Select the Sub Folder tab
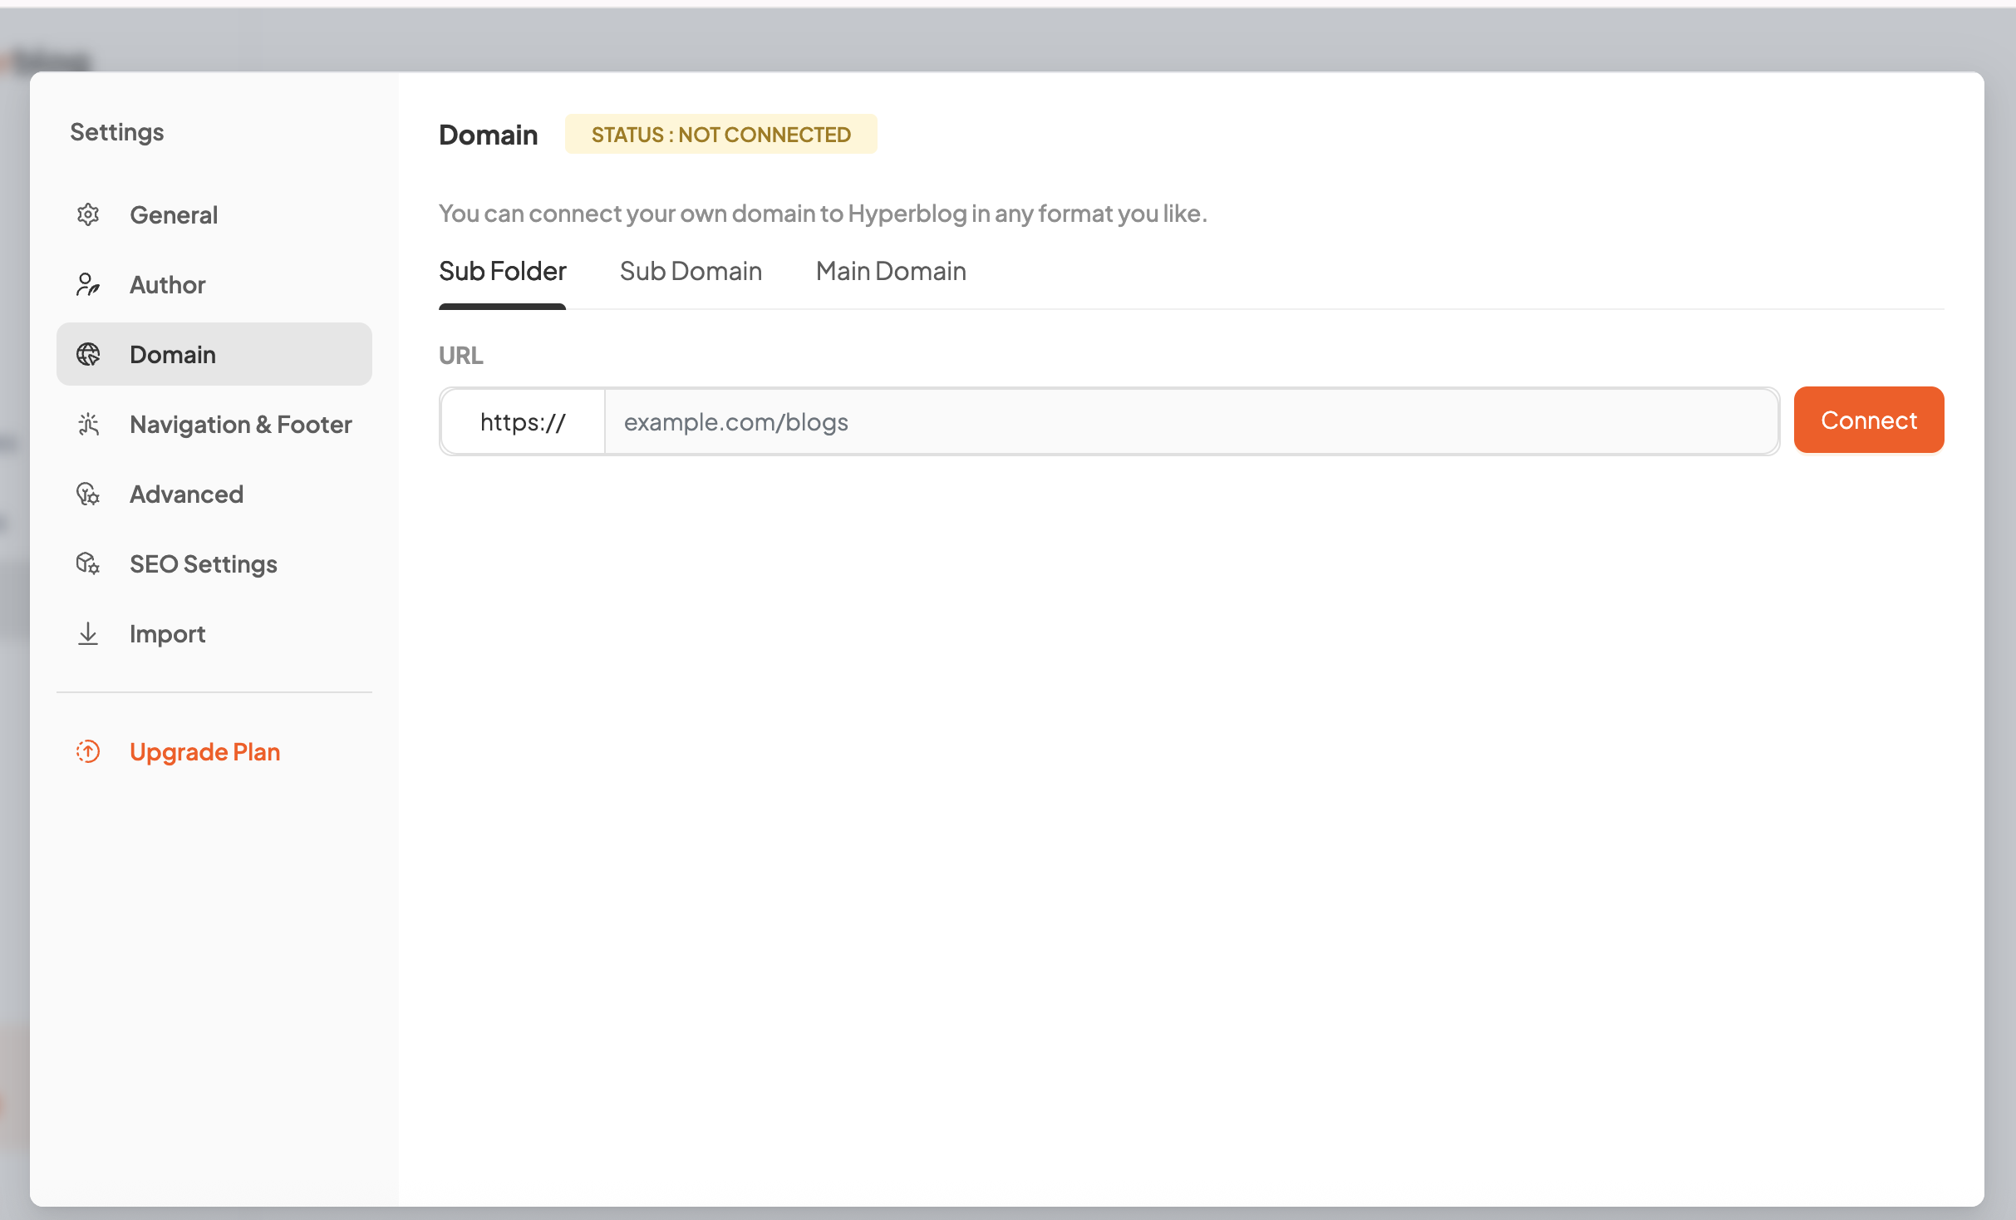 [x=502, y=272]
